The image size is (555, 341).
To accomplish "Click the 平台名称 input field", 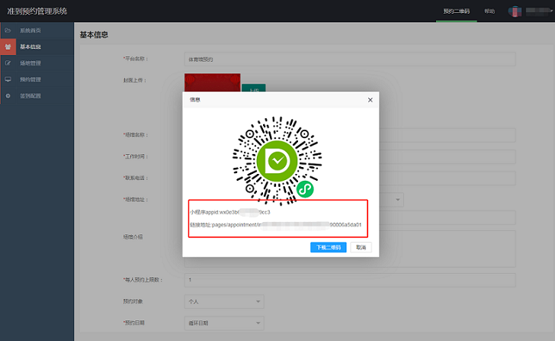I will (x=350, y=60).
